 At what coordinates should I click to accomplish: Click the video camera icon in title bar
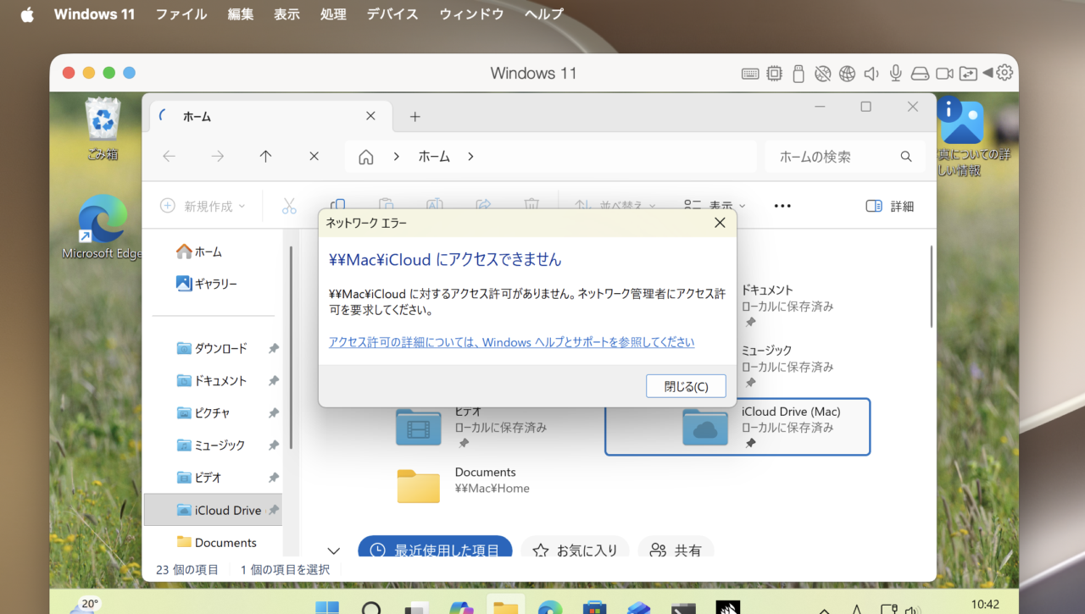click(944, 74)
